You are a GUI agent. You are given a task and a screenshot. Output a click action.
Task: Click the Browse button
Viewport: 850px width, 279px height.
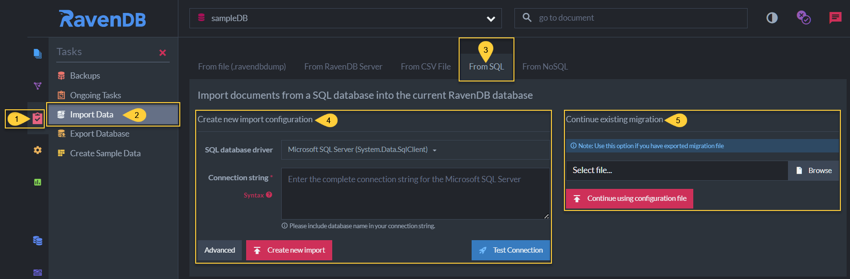point(813,170)
